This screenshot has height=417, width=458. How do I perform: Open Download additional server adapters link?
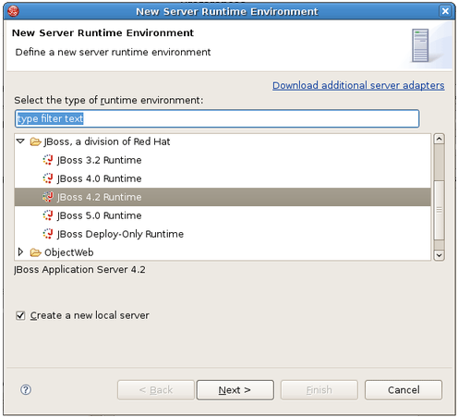tap(358, 85)
